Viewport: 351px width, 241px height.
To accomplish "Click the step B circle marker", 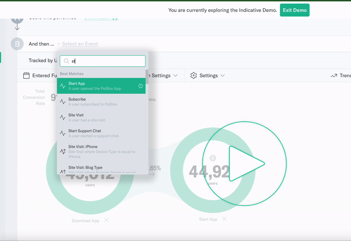I will click(x=17, y=44).
